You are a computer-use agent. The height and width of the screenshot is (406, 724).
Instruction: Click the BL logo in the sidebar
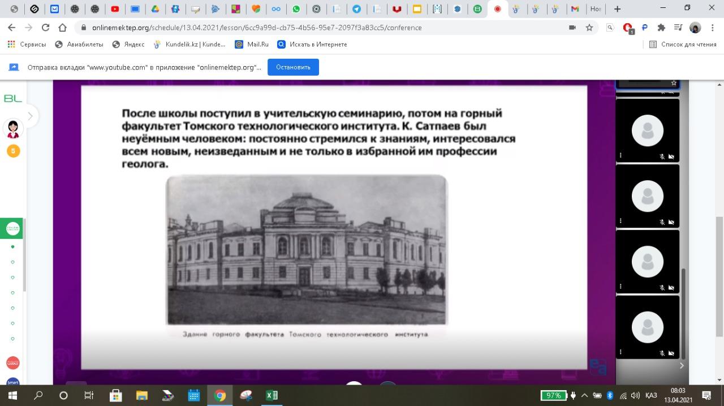pos(12,99)
